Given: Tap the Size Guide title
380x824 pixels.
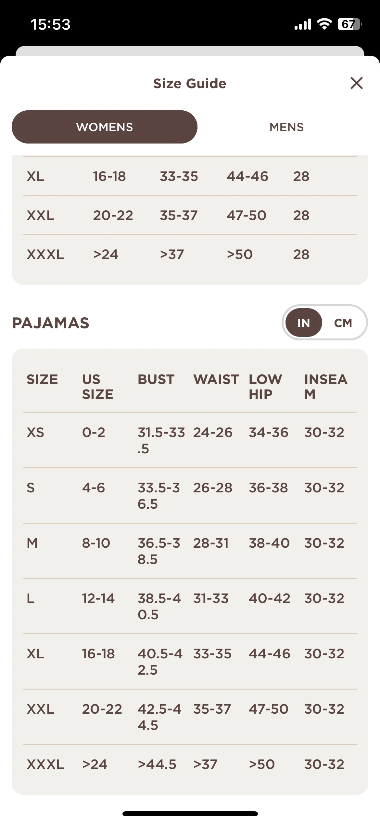Looking at the screenshot, I should [190, 84].
